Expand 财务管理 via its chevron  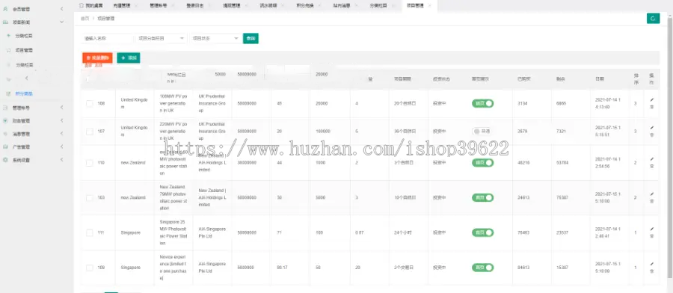[x=62, y=120]
